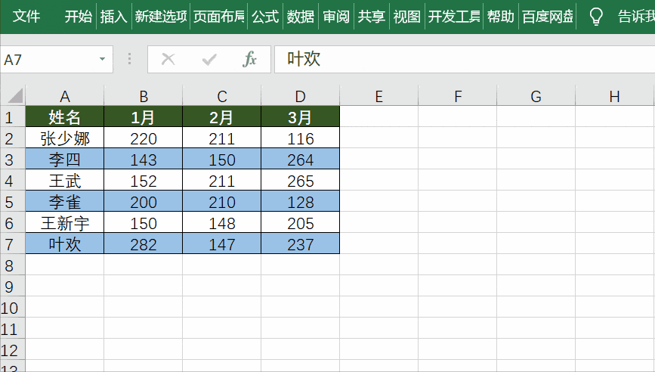Screen dimensions: 655x372
Task: Click the 姓名 header cell
Action: point(65,117)
